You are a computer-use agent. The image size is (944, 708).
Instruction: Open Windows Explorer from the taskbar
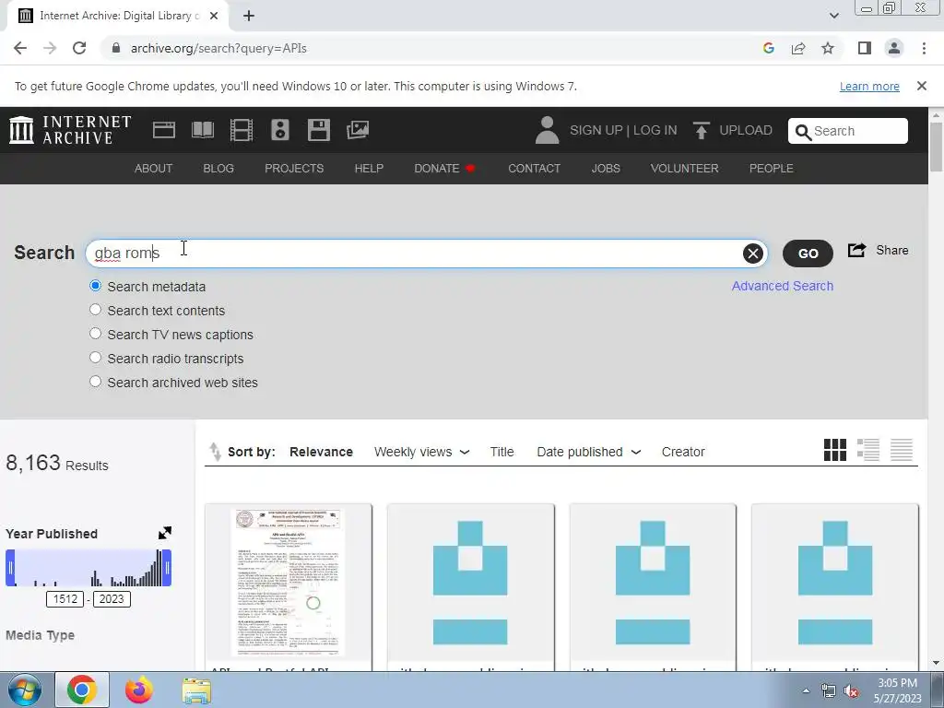tap(196, 690)
